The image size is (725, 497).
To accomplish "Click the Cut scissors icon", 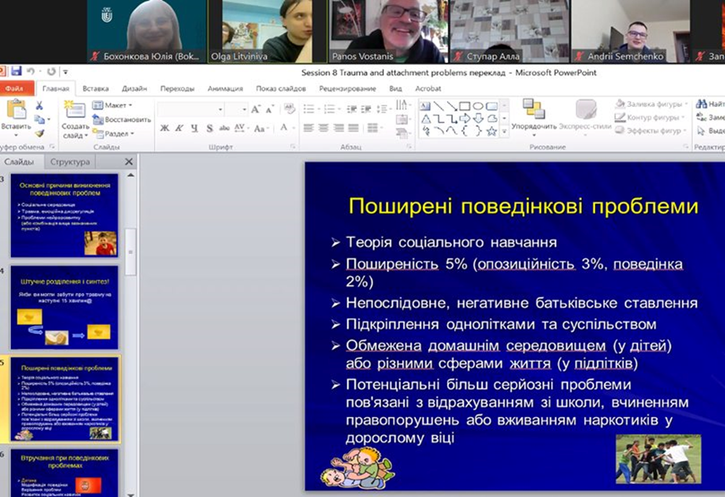I will (x=39, y=106).
